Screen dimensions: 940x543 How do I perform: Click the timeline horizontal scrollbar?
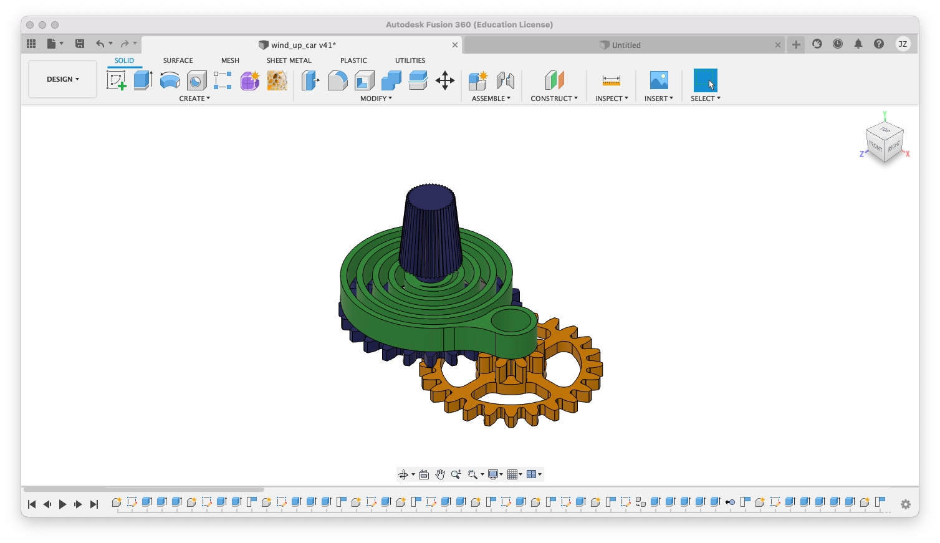tap(144, 489)
